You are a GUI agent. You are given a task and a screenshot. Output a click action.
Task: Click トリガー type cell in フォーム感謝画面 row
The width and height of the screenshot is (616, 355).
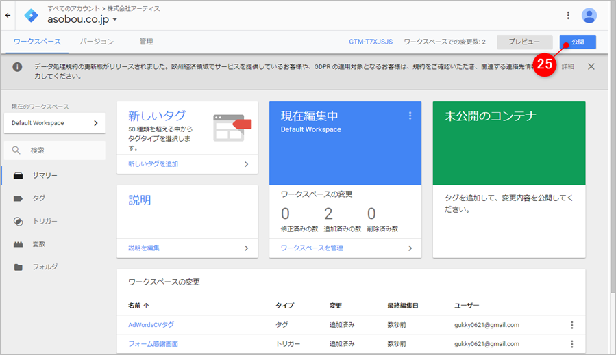tap(288, 344)
